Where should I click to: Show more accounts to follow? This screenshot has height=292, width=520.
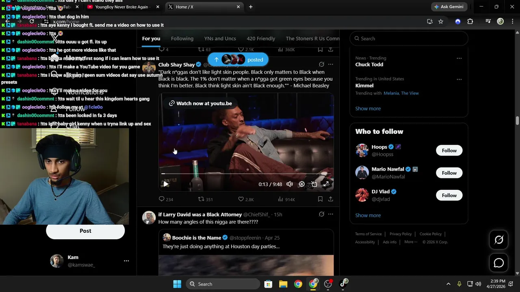tap(368, 215)
